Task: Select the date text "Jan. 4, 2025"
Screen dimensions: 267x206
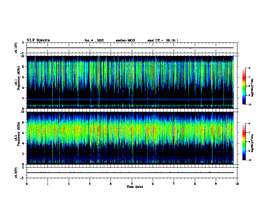Action: pyautogui.click(x=94, y=40)
